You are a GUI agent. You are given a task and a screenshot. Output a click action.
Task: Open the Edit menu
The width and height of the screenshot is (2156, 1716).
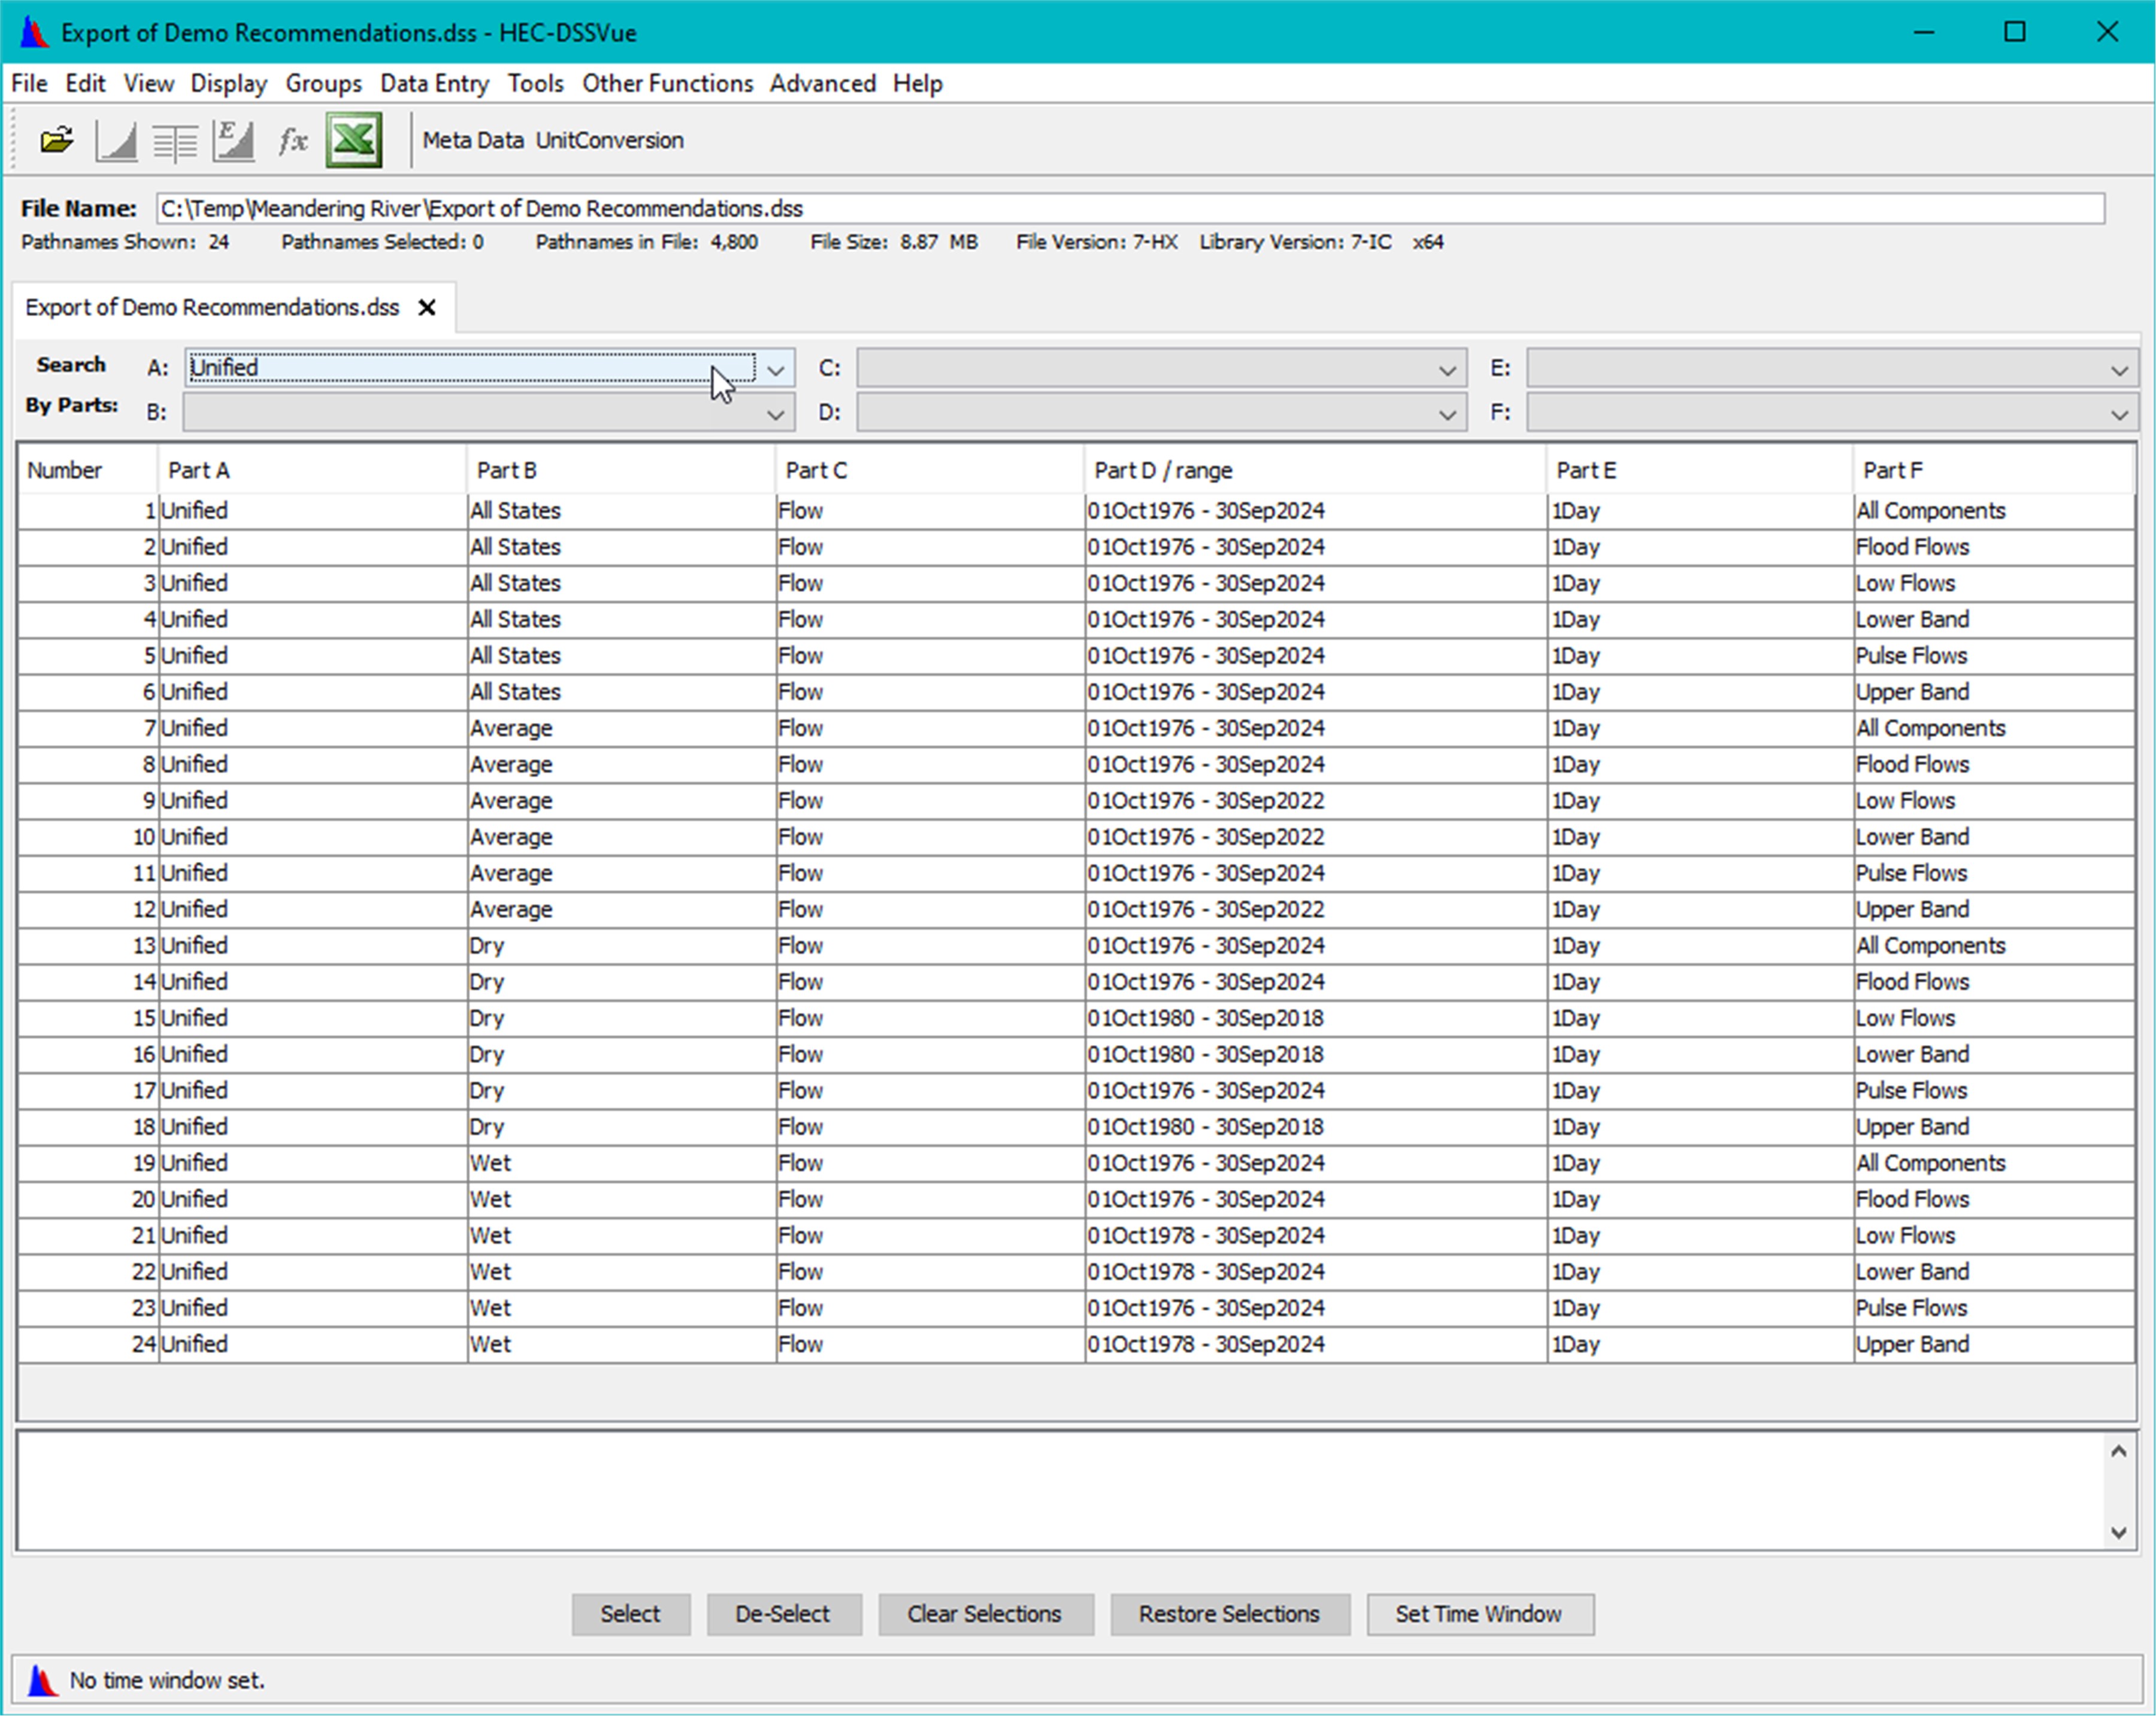coord(85,83)
